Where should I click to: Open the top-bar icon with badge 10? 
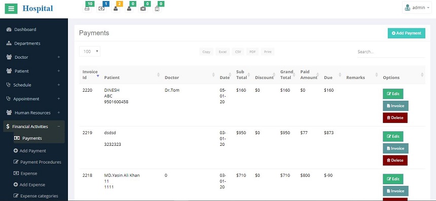[87, 8]
